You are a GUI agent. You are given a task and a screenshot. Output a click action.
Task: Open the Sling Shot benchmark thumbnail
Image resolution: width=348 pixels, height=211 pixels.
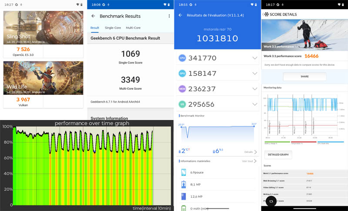coord(43,28)
